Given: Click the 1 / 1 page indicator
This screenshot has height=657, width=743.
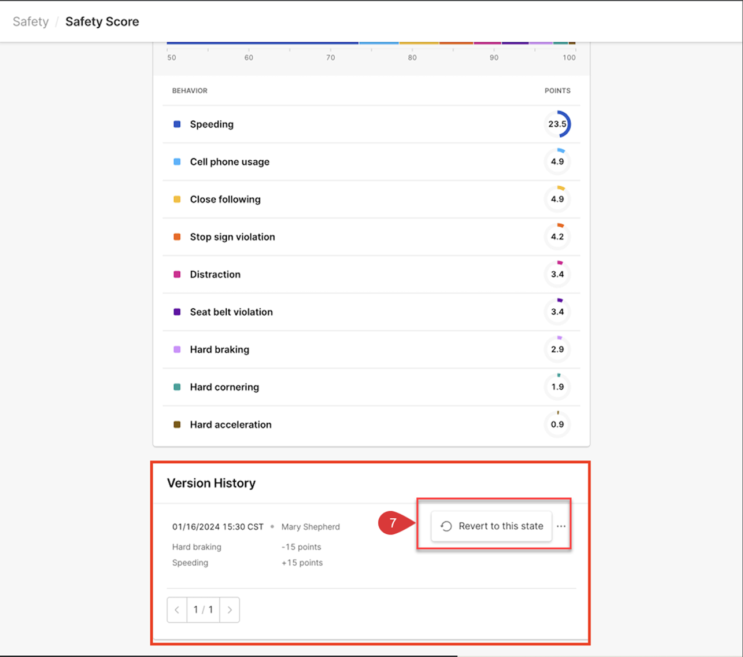Looking at the screenshot, I should (x=203, y=610).
